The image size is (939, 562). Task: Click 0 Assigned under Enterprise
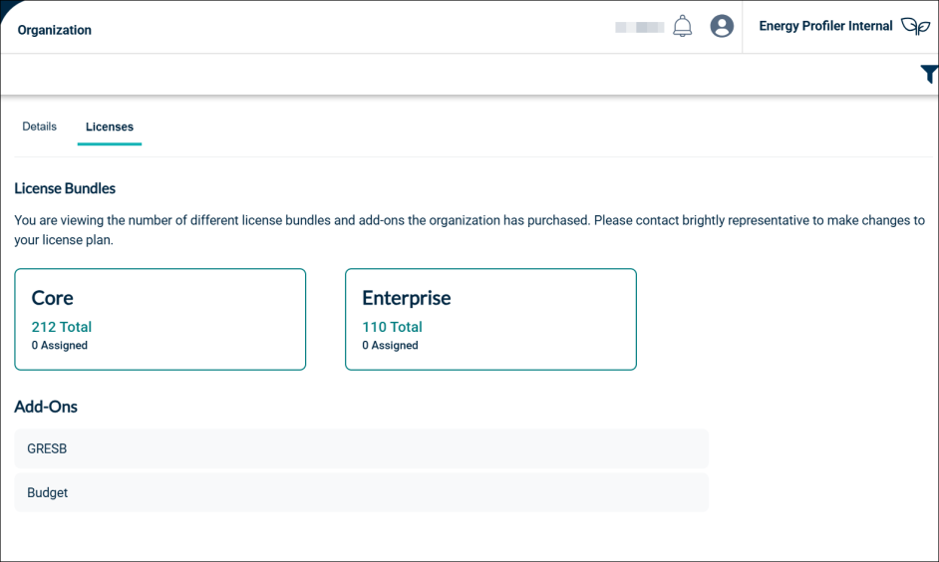pyautogui.click(x=390, y=346)
